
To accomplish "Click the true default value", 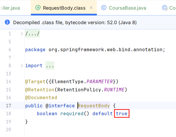I will pos(122,113).
